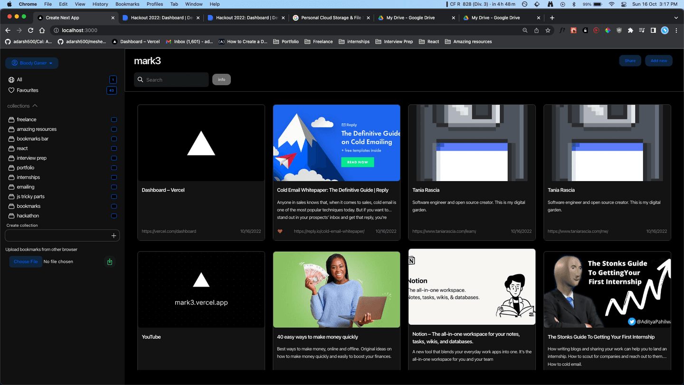Open the internships collection
This screenshot has height=385, width=684.
pos(28,177)
